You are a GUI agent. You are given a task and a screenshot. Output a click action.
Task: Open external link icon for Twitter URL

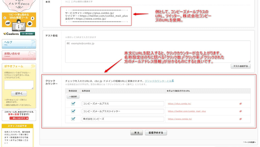[x=240, y=111]
